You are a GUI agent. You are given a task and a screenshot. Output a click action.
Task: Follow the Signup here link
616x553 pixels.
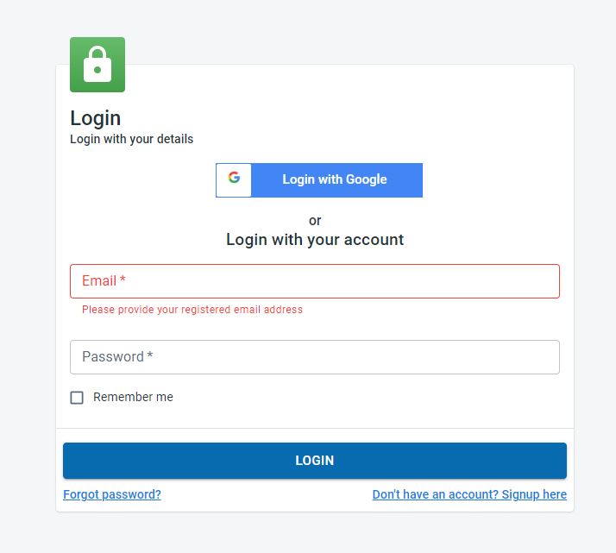[469, 494]
